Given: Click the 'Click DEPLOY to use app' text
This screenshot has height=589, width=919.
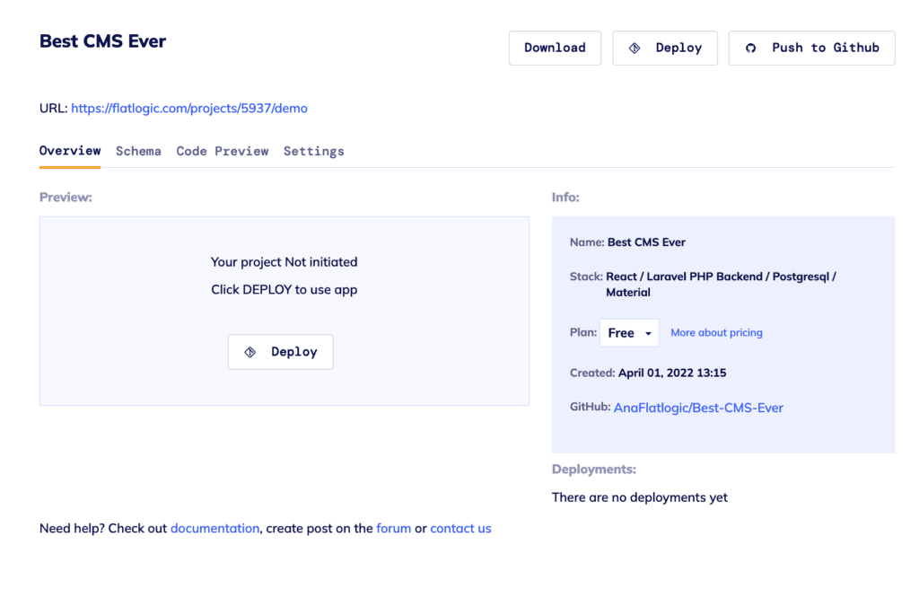Looking at the screenshot, I should pos(284,289).
